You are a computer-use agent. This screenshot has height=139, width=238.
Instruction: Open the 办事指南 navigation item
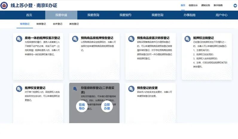190,15
